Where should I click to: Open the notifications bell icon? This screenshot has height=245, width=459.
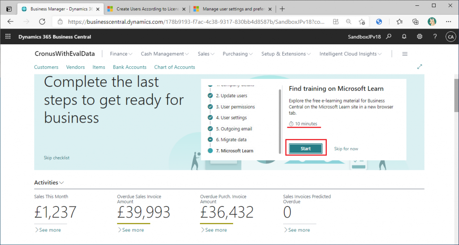tap(404, 37)
